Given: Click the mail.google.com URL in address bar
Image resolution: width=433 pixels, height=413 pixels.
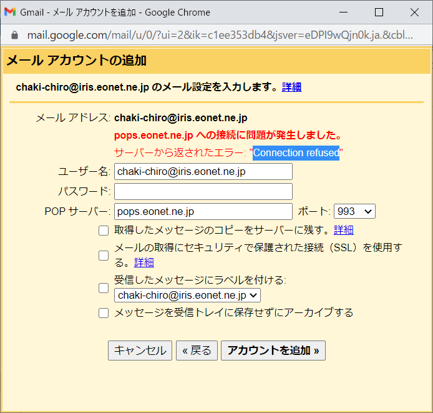Looking at the screenshot, I should point(220,35).
